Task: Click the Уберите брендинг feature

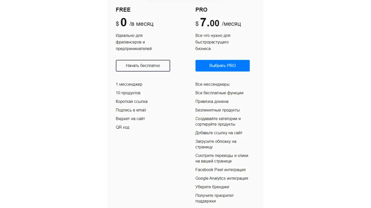Action: [212, 187]
